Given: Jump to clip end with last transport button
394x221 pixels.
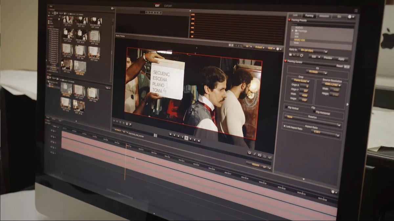Looking at the screenshot, I should pyautogui.click(x=199, y=141).
